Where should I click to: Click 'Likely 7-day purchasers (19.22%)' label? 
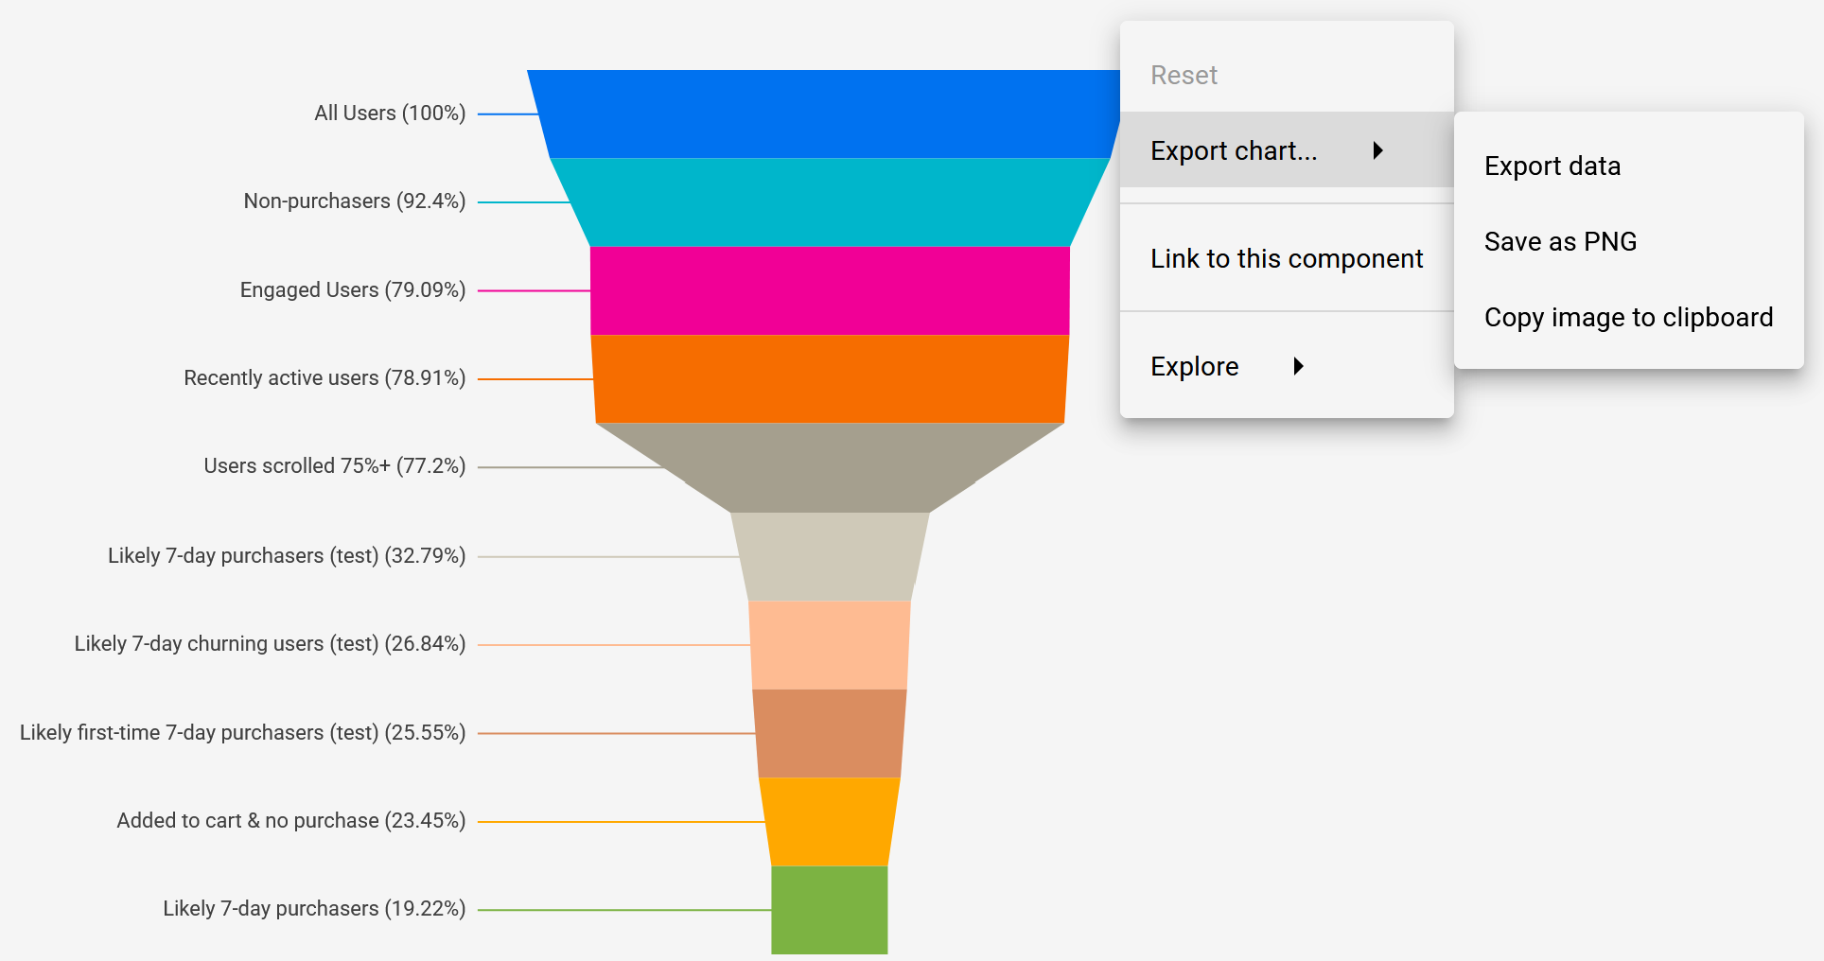pos(314,909)
